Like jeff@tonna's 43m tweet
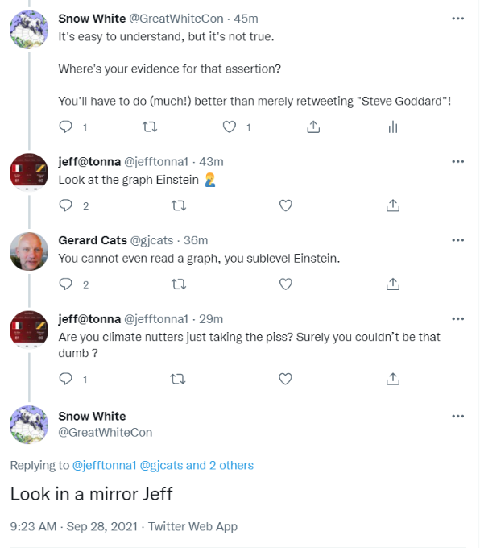The height and width of the screenshot is (548, 480). click(285, 205)
